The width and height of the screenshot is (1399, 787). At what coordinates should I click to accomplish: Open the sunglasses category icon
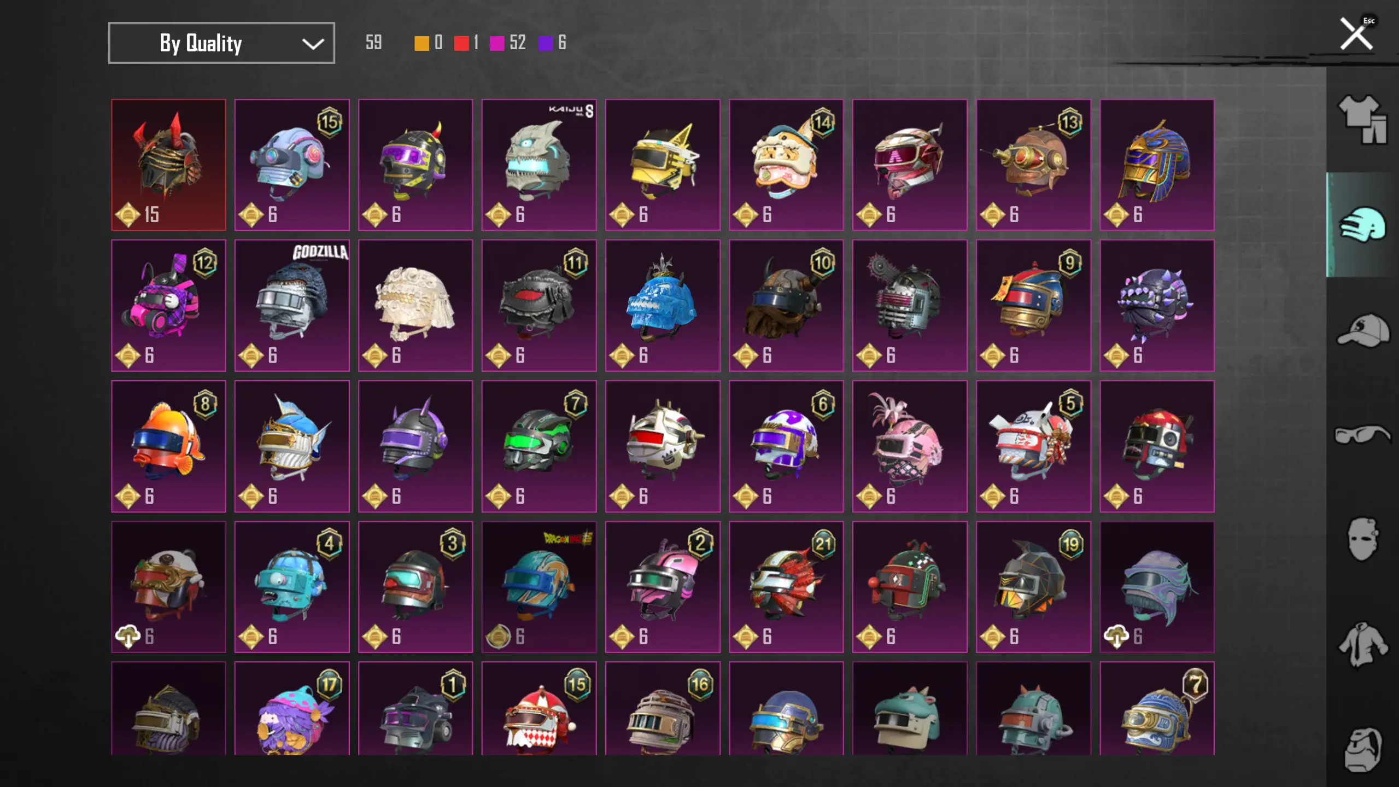pyautogui.click(x=1362, y=434)
